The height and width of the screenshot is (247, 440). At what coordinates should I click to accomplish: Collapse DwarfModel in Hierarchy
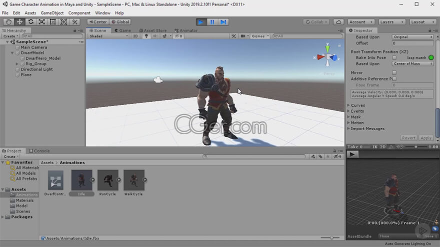click(12, 53)
